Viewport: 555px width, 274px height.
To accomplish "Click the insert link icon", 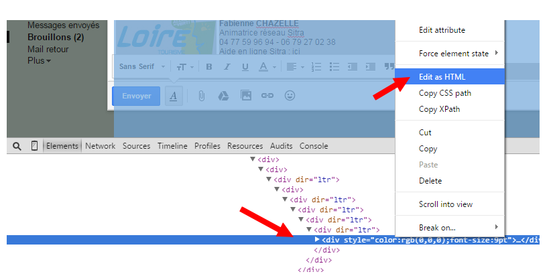I will tap(267, 95).
